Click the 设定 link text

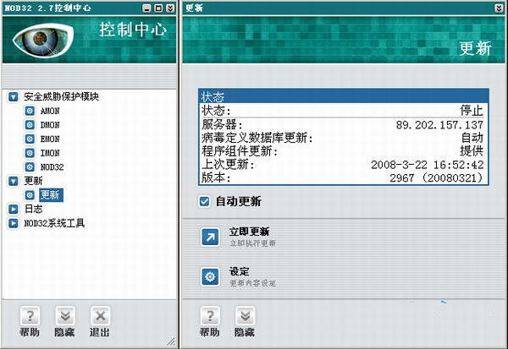click(239, 271)
